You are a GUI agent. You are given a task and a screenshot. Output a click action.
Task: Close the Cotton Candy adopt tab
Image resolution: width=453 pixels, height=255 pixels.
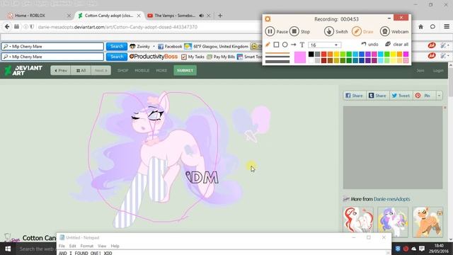pyautogui.click(x=139, y=16)
